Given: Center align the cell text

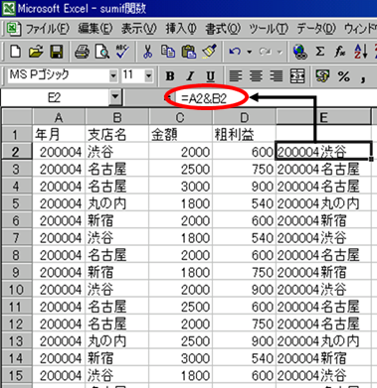Looking at the screenshot, I should [x=256, y=76].
